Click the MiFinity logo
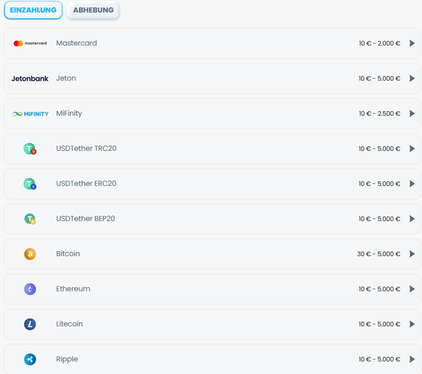 click(x=30, y=114)
